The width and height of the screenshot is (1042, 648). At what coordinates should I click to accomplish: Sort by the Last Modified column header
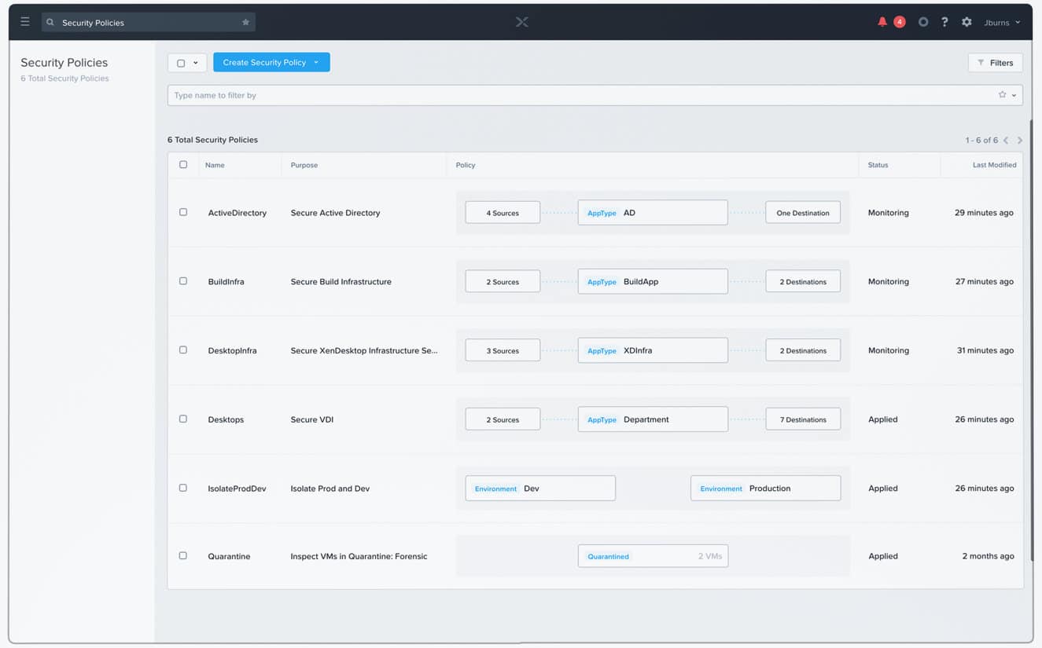994,165
